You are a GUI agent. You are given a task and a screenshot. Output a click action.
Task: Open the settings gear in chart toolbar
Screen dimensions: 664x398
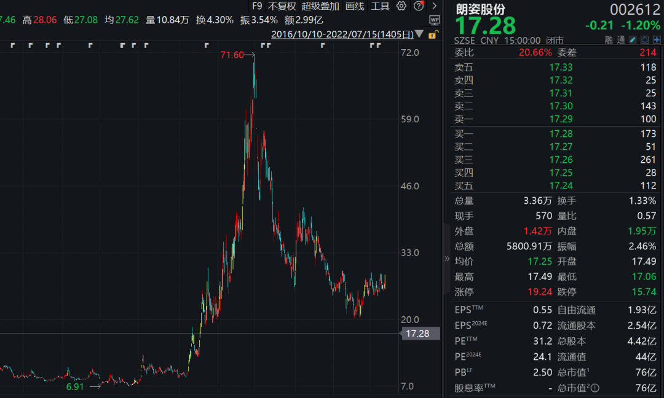pos(401,6)
